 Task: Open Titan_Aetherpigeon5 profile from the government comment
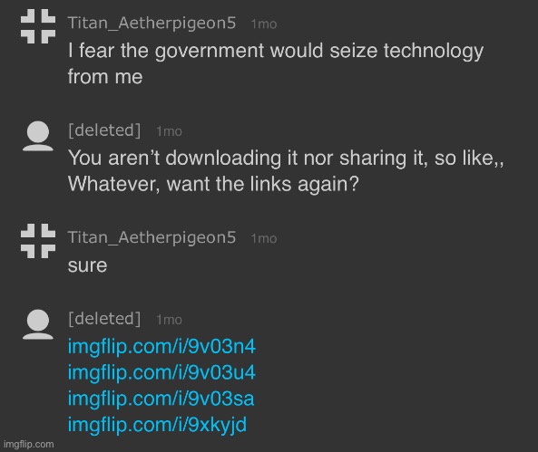pyautogui.click(x=152, y=24)
